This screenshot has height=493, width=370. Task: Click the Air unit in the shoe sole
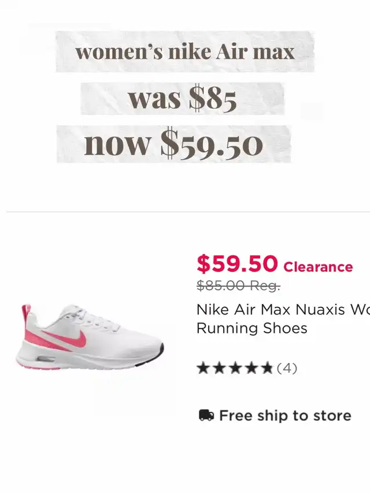tap(45, 359)
